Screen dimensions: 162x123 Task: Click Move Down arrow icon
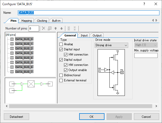(x=61, y=28)
